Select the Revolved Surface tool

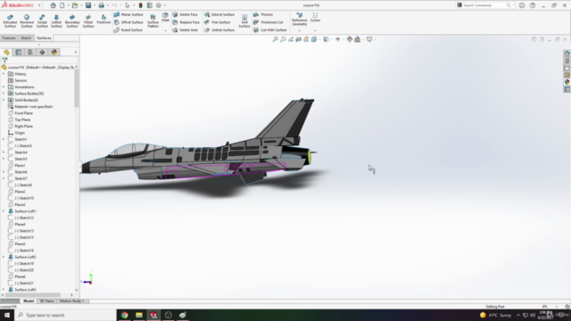[27, 21]
